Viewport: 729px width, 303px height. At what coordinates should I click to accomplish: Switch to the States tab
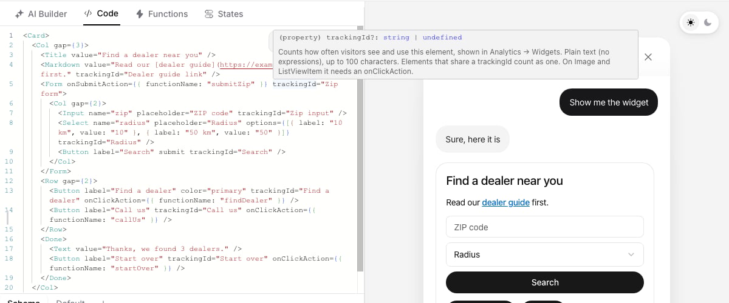224,13
